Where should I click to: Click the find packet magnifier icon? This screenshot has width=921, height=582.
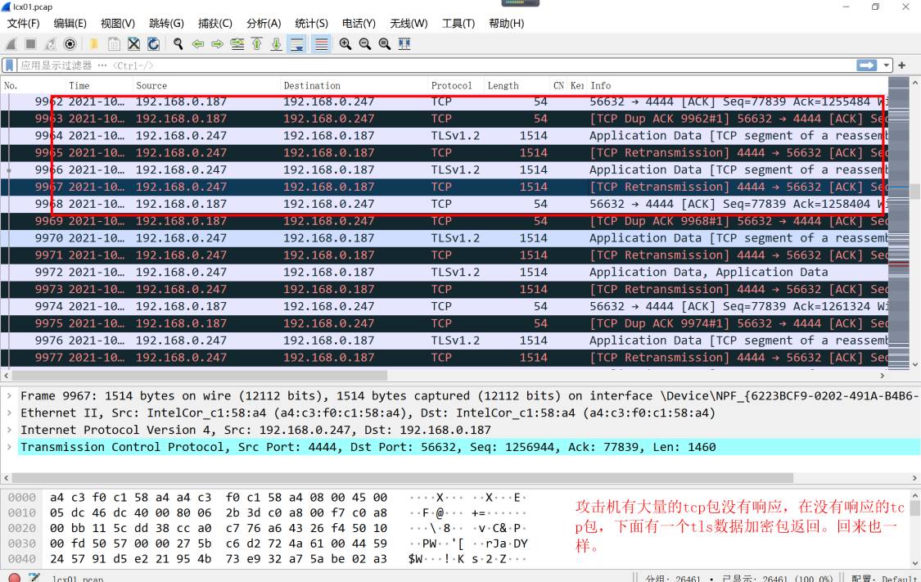point(178,44)
